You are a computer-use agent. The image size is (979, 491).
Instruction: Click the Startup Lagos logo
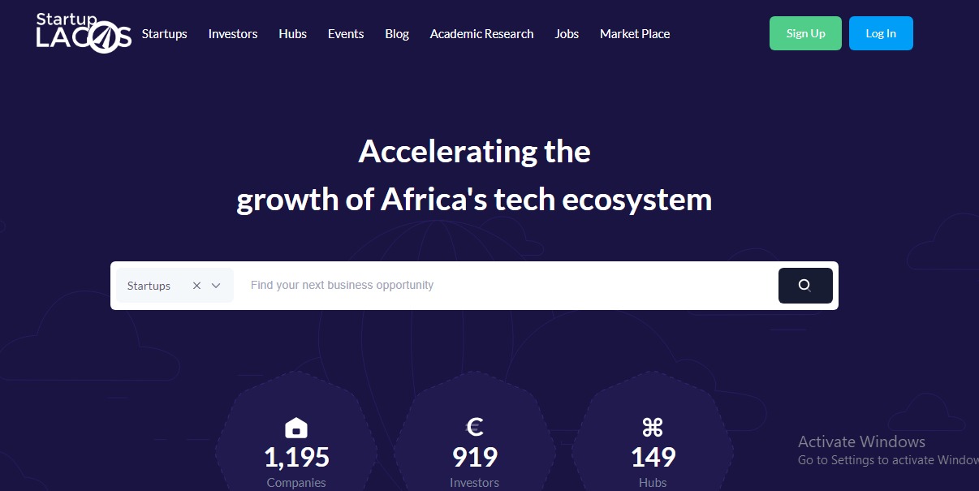tap(84, 33)
